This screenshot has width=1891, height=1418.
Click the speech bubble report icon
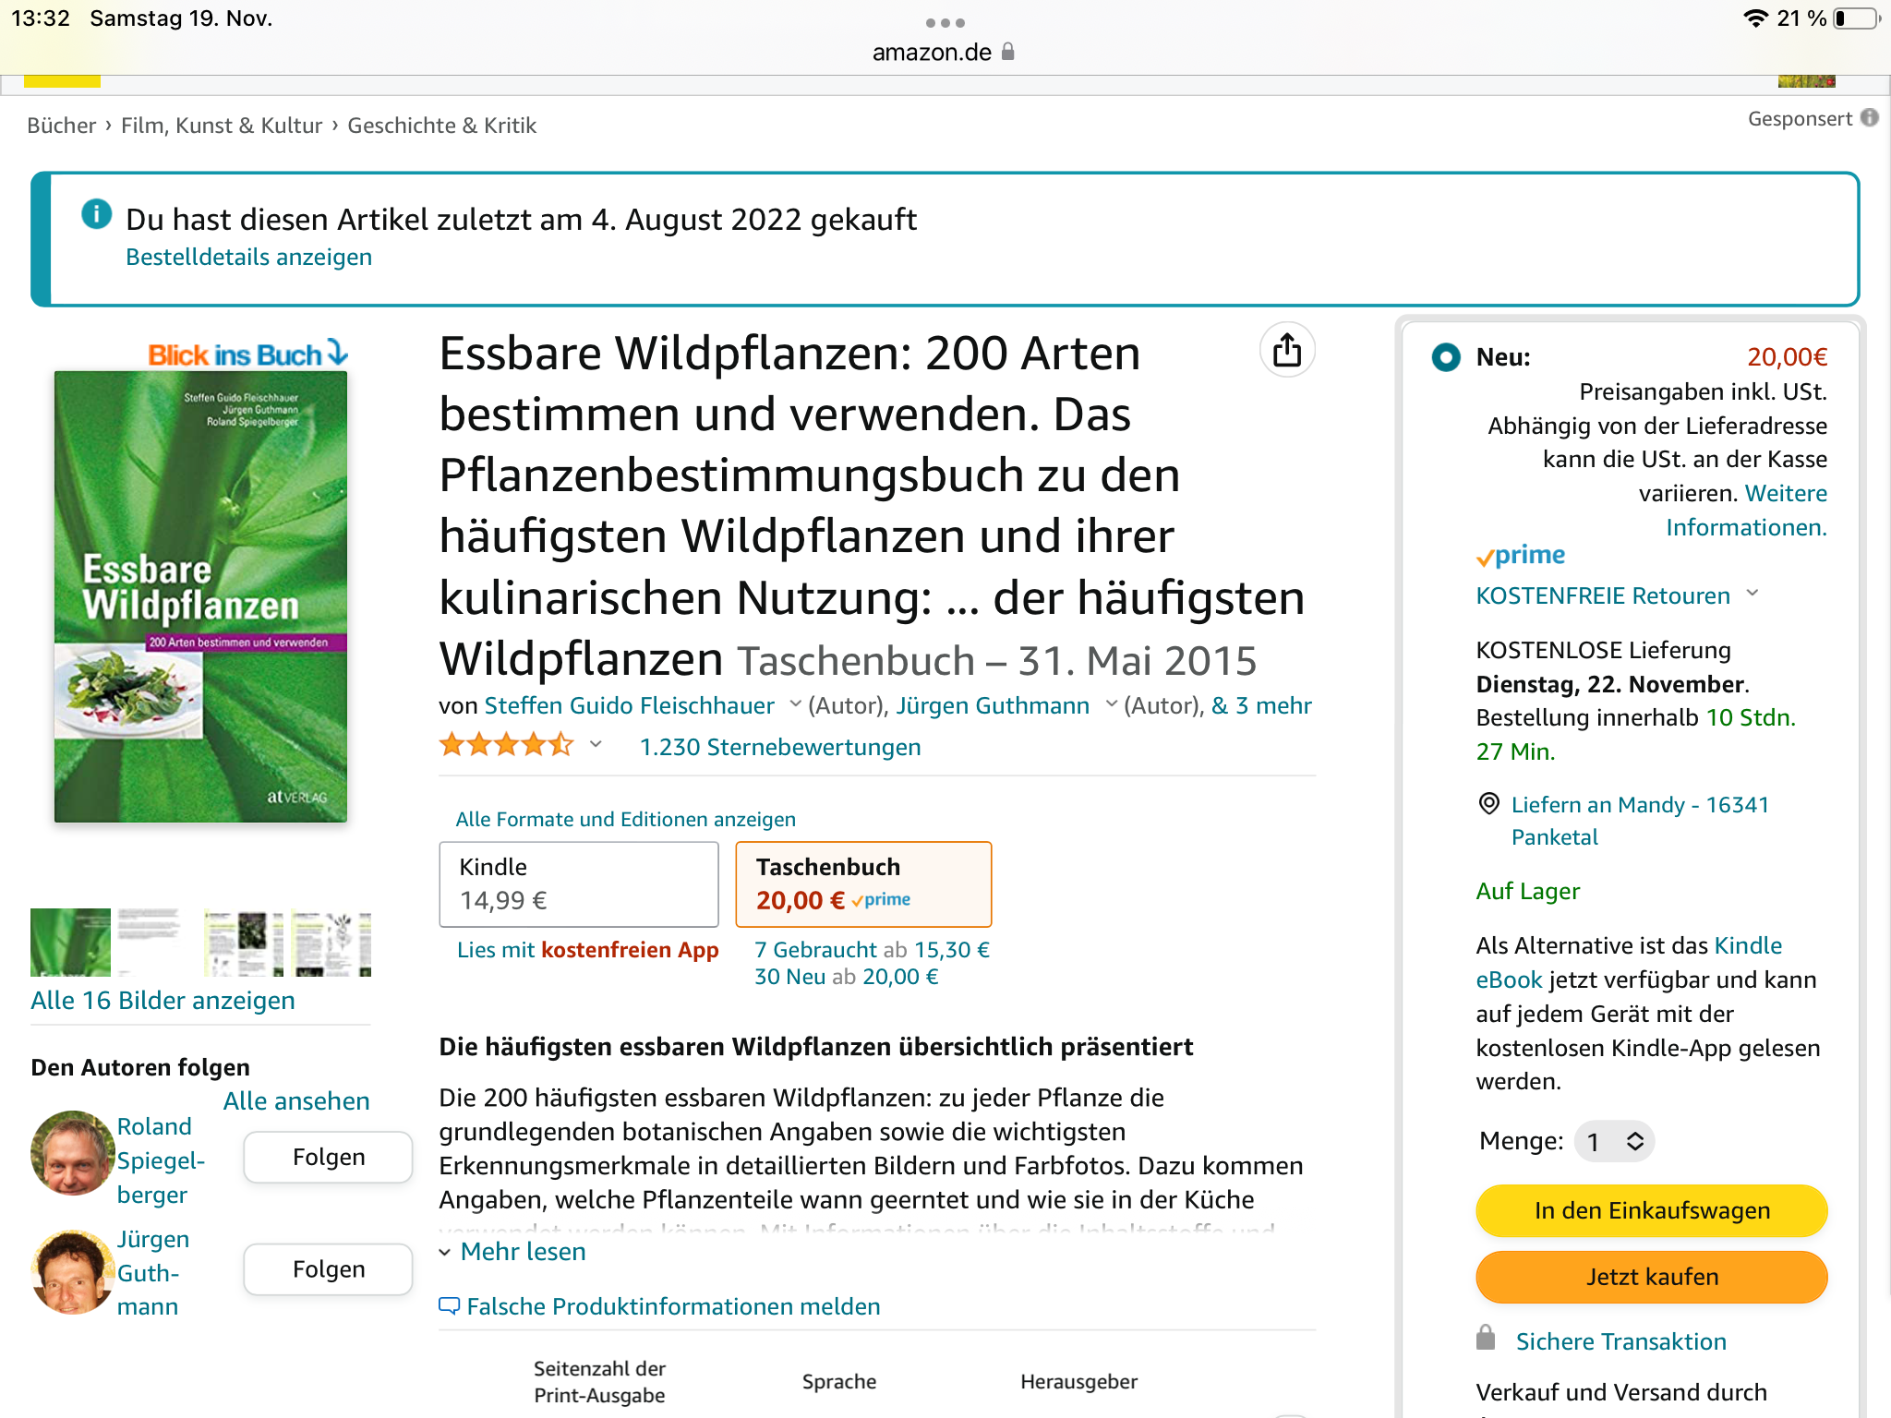449,1306
